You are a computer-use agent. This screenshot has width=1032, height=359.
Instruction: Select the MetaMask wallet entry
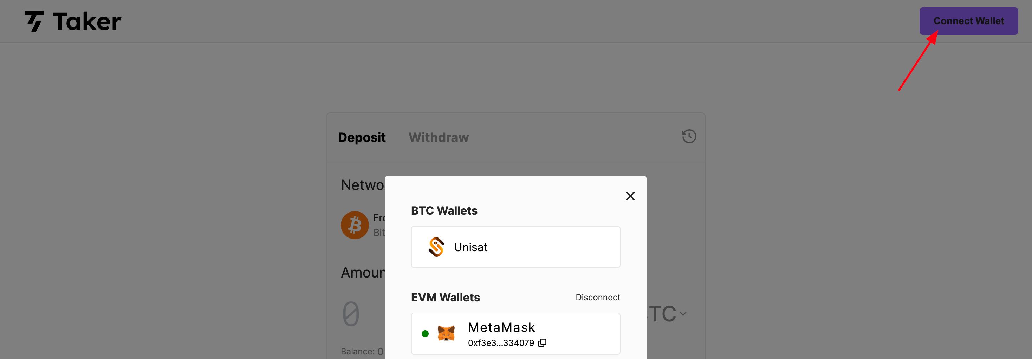[515, 334]
